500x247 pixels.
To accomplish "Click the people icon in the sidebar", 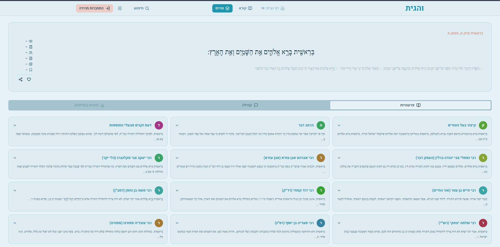I will pos(31,52).
